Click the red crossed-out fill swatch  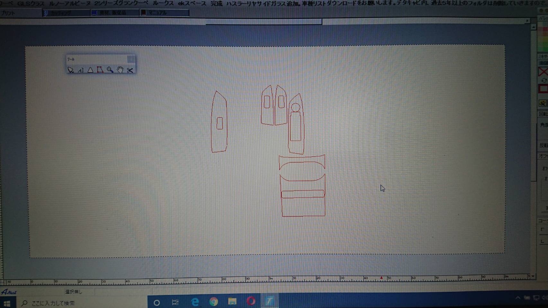[x=543, y=71]
